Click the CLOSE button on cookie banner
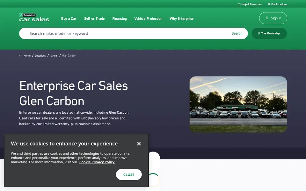Image resolution: width=306 pixels, height=191 pixels. tap(129, 175)
